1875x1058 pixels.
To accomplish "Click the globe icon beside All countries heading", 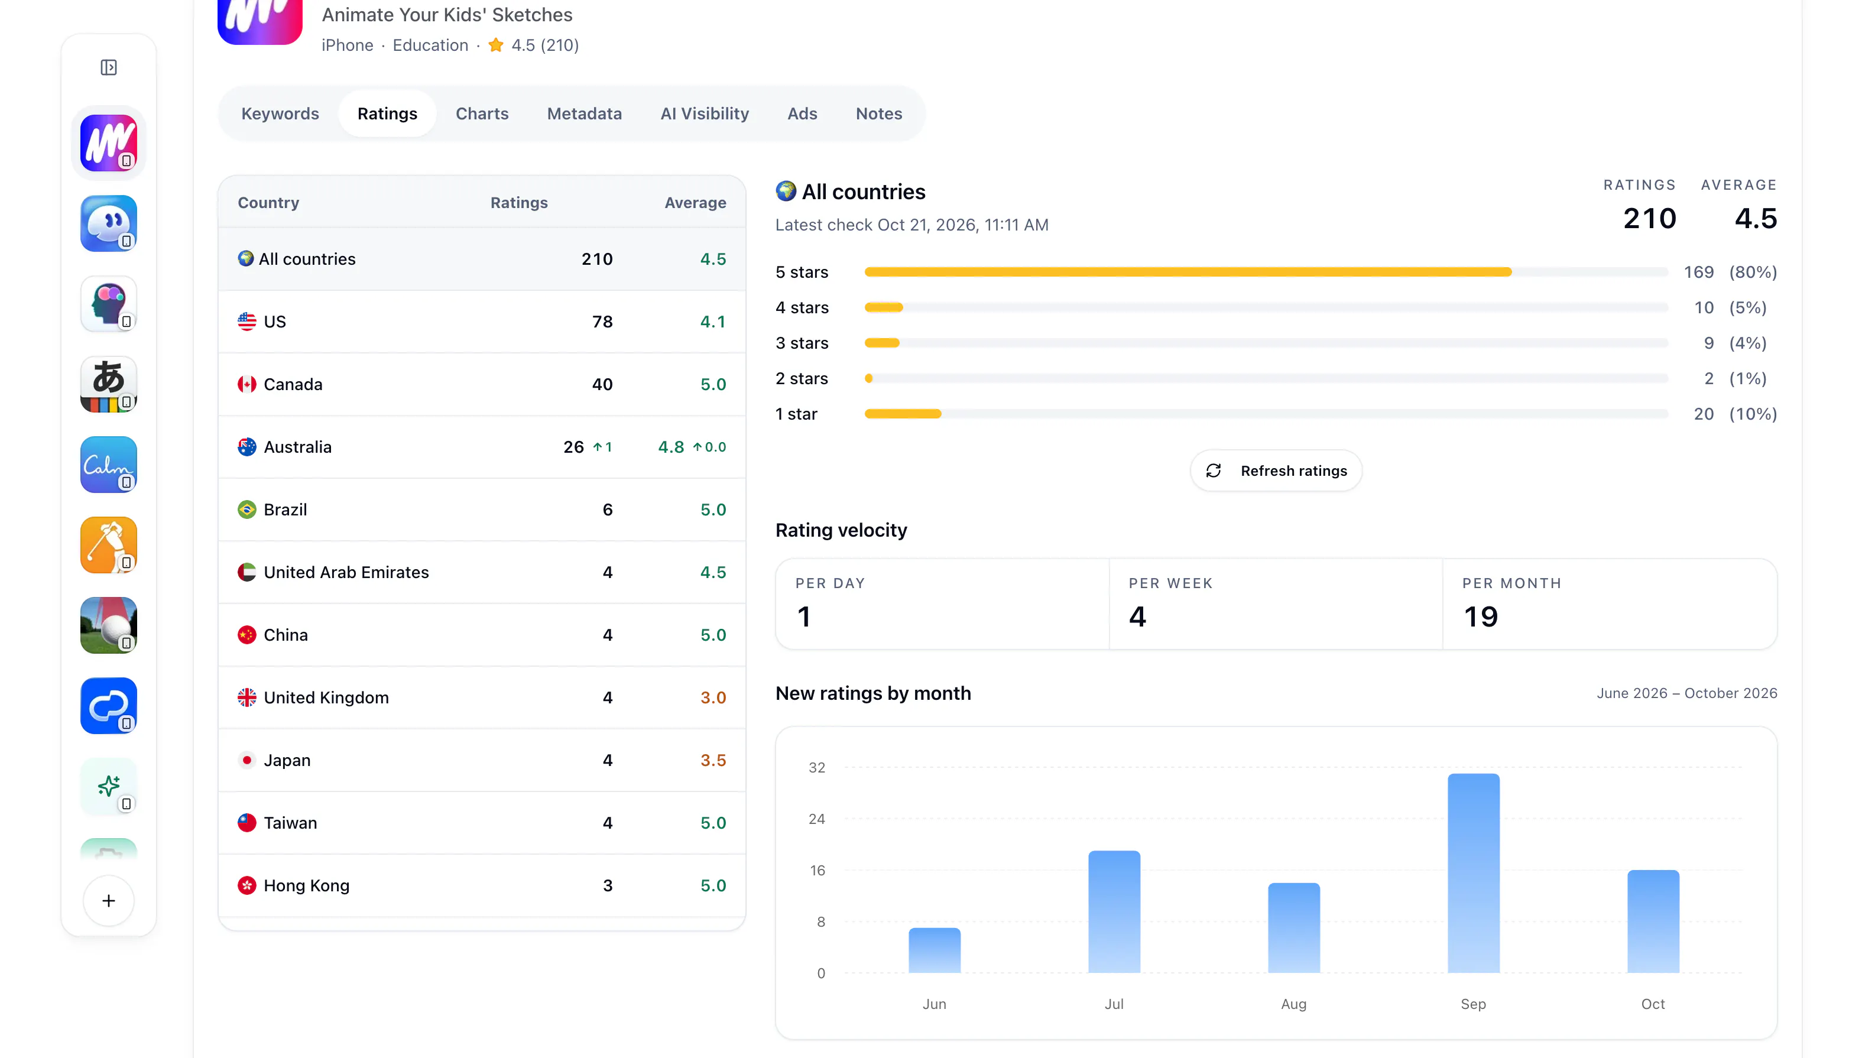I will [786, 192].
